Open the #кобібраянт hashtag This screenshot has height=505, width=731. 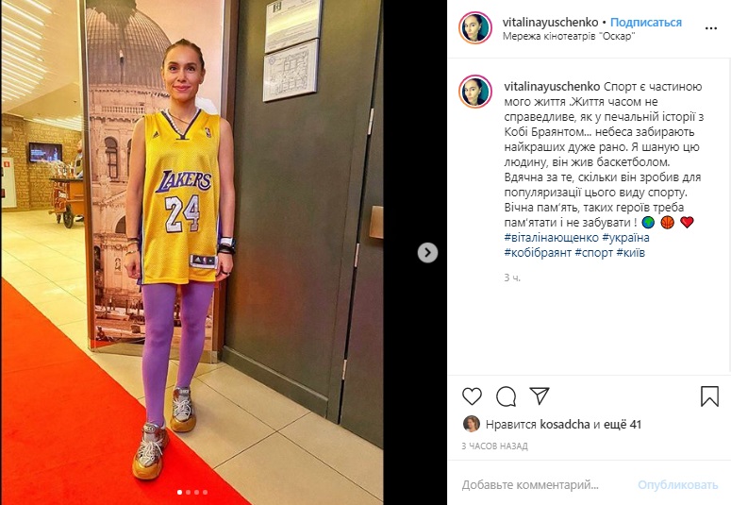click(x=538, y=253)
